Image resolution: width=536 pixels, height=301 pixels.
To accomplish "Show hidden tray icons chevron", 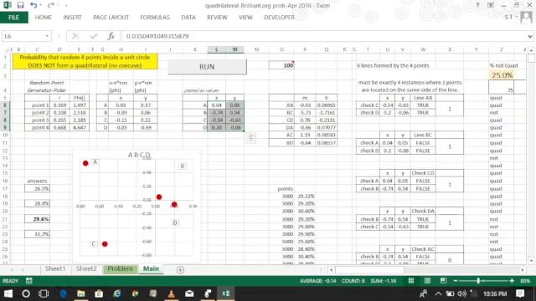I will tap(438, 293).
